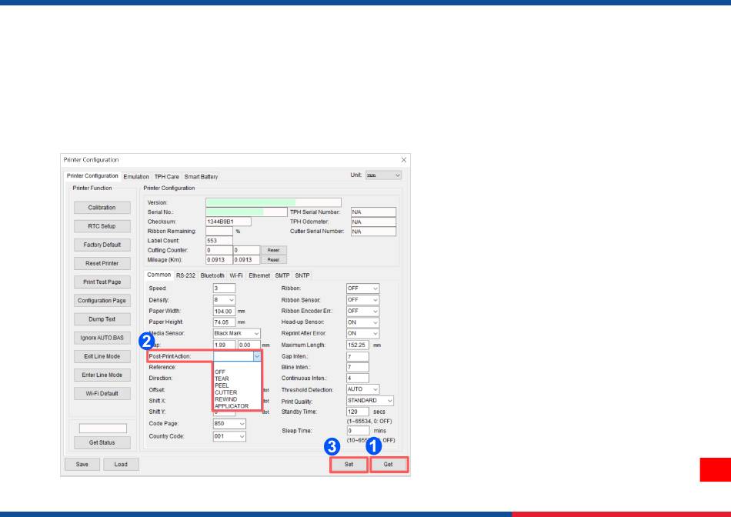The width and height of the screenshot is (731, 517).
Task: Click the Calibration button
Action: click(x=102, y=208)
